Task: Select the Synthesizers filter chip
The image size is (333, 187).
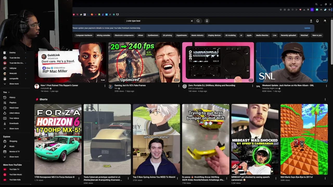Action: coord(153,35)
